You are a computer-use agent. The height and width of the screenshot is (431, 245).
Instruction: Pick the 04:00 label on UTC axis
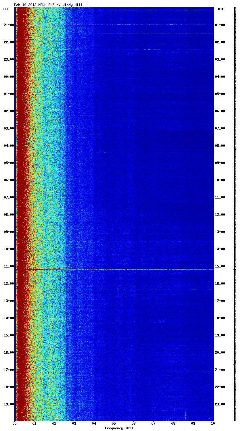click(220, 77)
